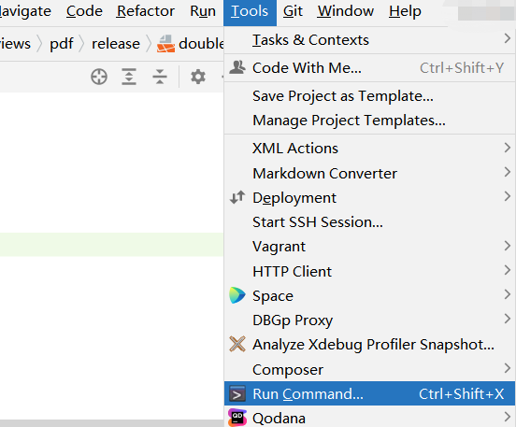Viewport: 516px width, 427px height.
Task: Select Qodana menu entry
Action: 369,418
